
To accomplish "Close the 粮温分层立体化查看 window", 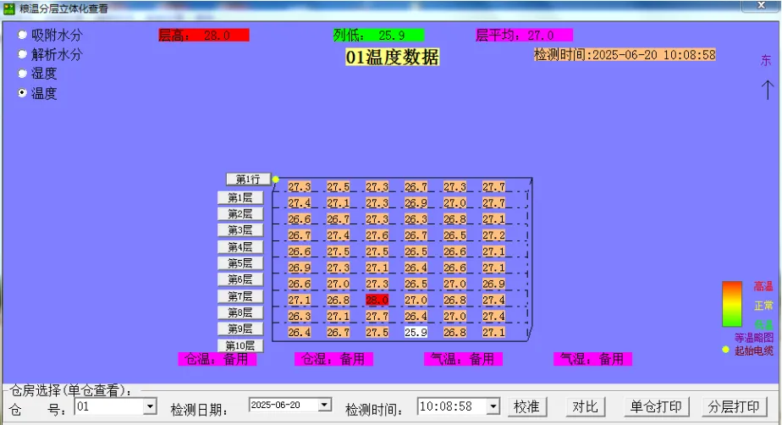I will tap(761, 5).
